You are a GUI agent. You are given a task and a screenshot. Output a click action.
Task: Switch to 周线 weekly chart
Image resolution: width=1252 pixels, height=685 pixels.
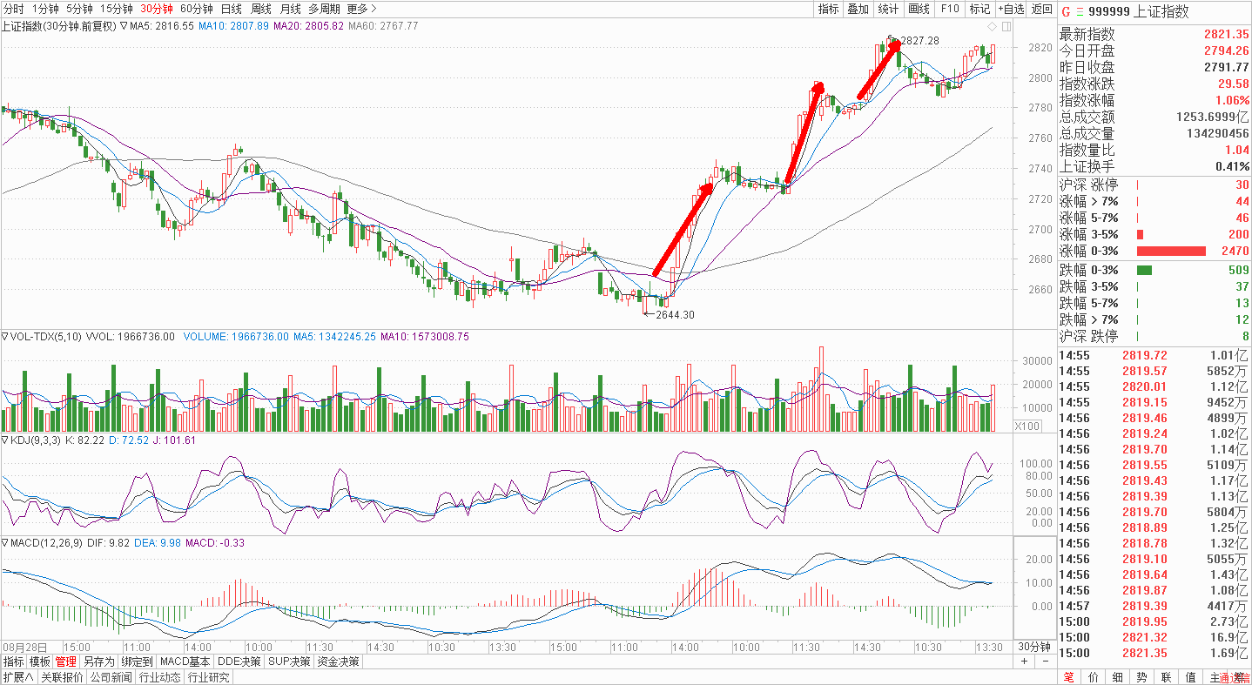pos(260,9)
